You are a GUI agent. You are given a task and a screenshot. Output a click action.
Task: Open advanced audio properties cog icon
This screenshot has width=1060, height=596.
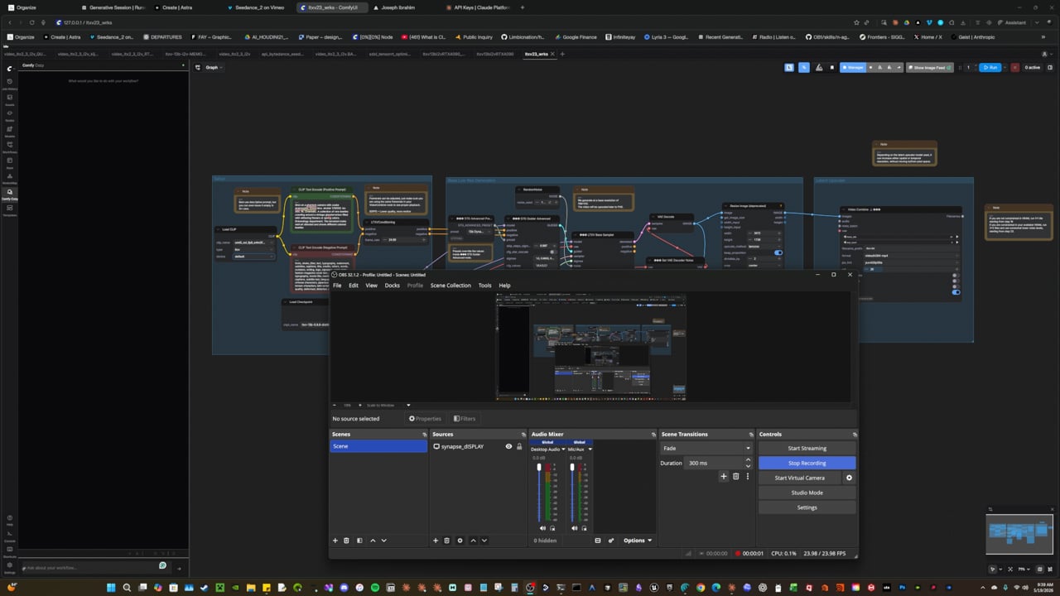click(611, 541)
